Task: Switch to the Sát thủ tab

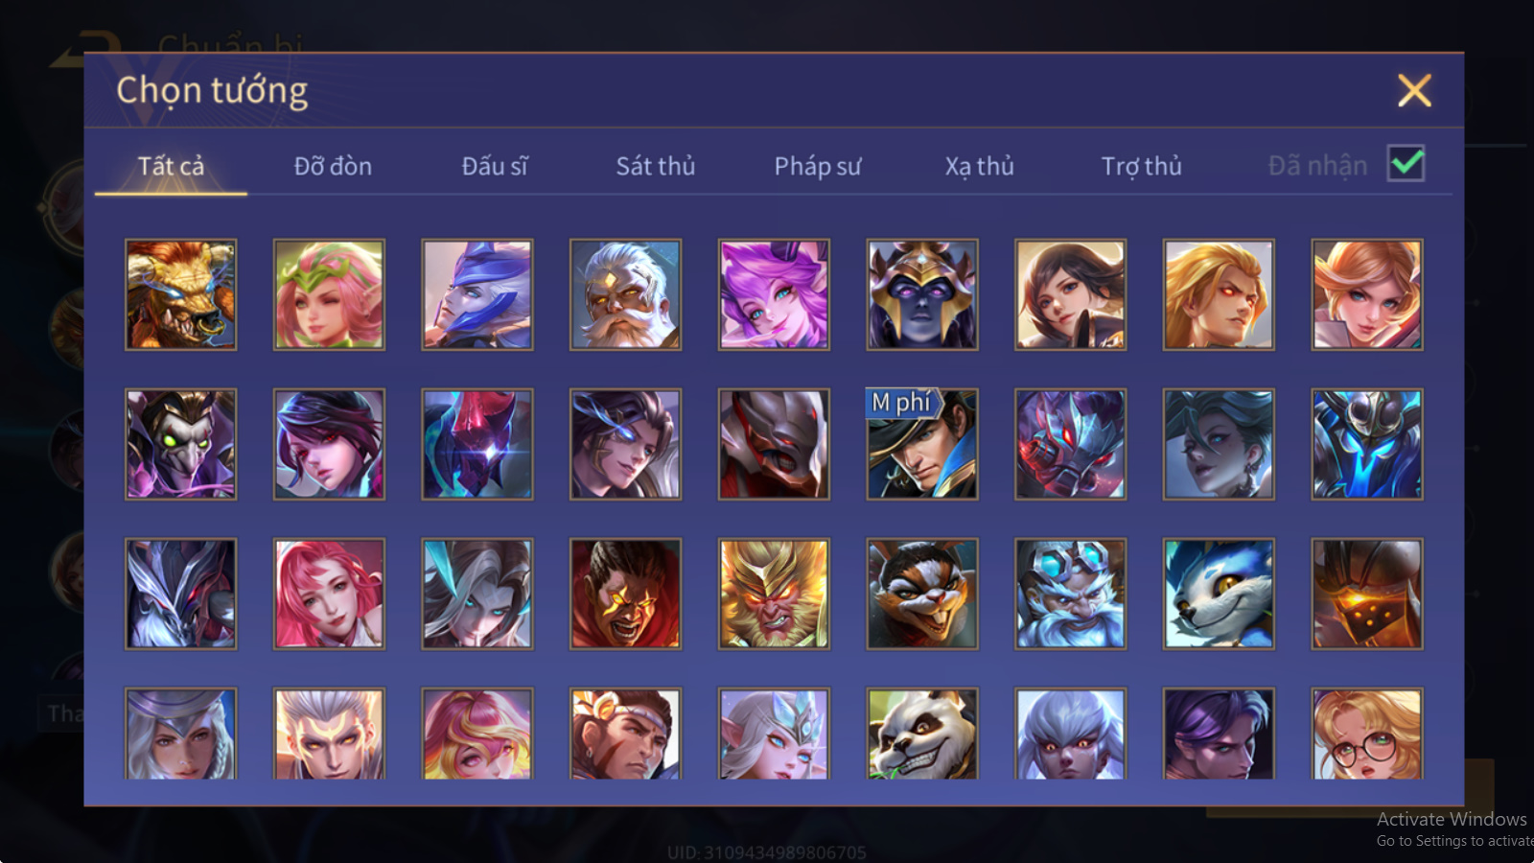Action: tap(656, 166)
